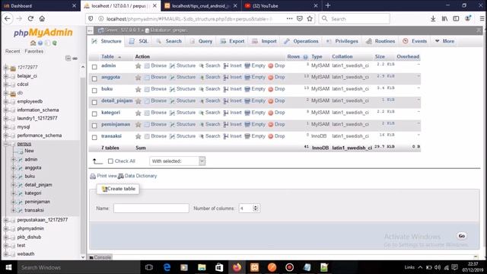Click the Firefox reload page icon

[x=30, y=18]
